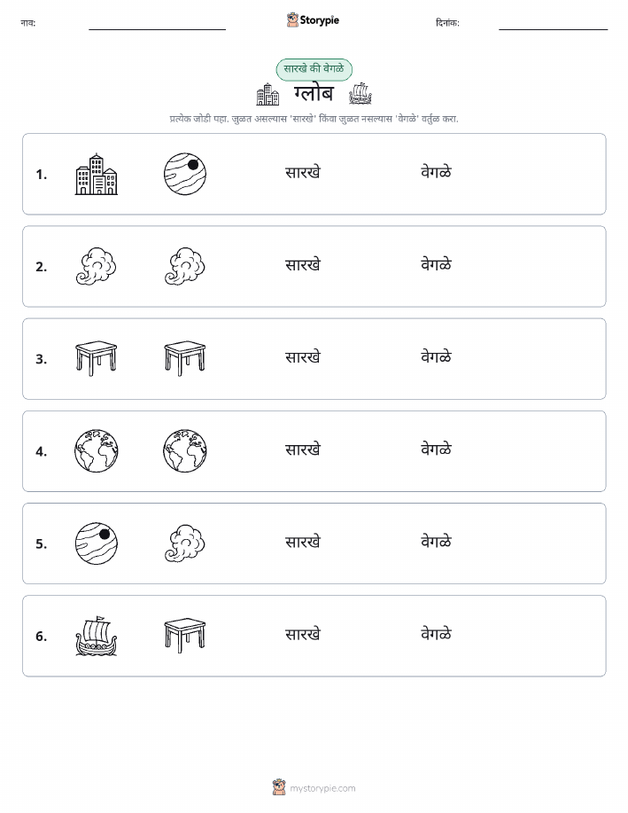Click the striped planet icon in row 1

[185, 174]
